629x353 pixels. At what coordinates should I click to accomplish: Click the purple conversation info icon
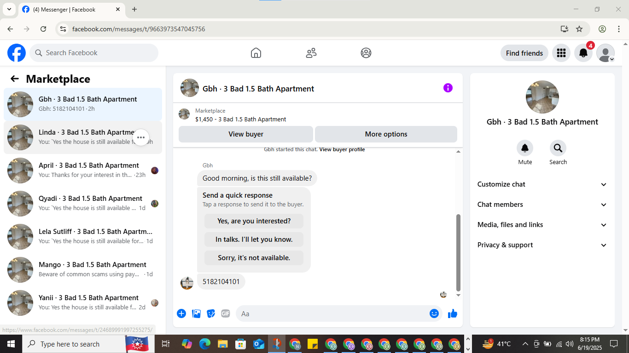(x=448, y=88)
